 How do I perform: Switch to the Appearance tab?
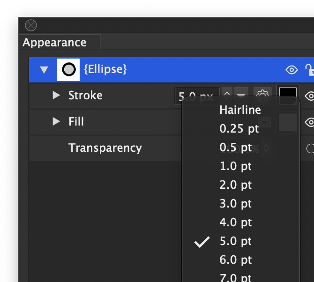(x=54, y=43)
